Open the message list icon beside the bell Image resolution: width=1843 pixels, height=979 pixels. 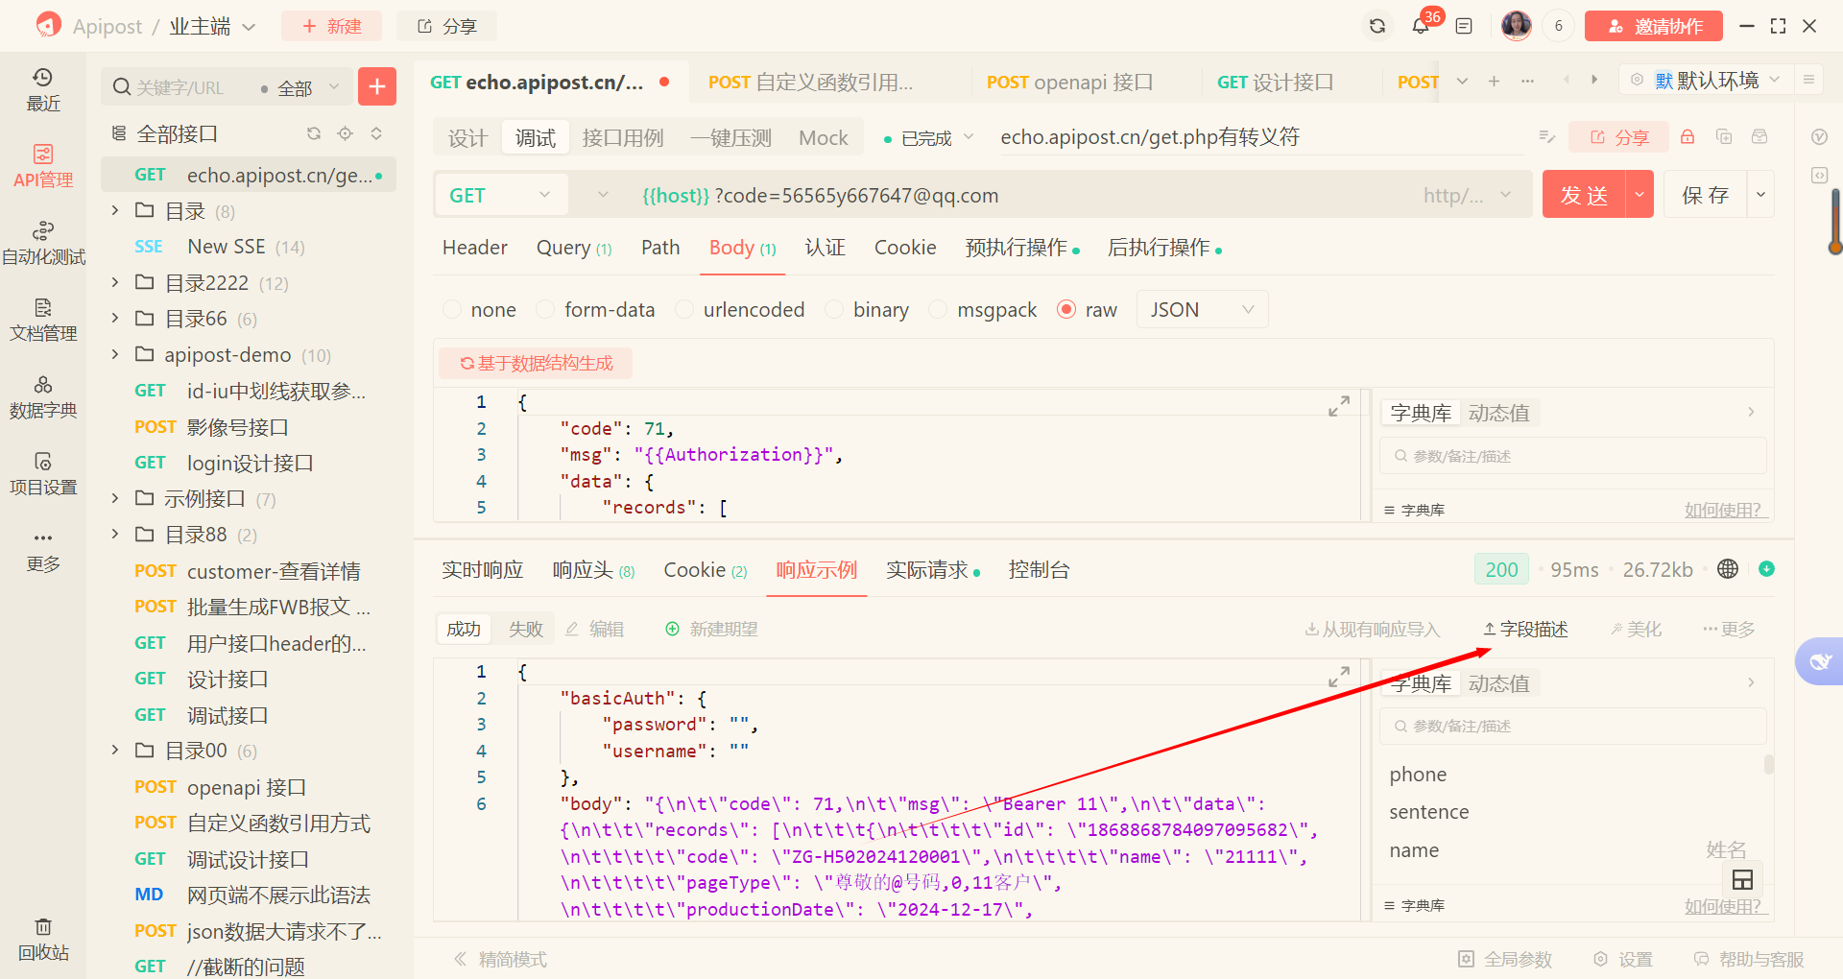click(x=1464, y=26)
